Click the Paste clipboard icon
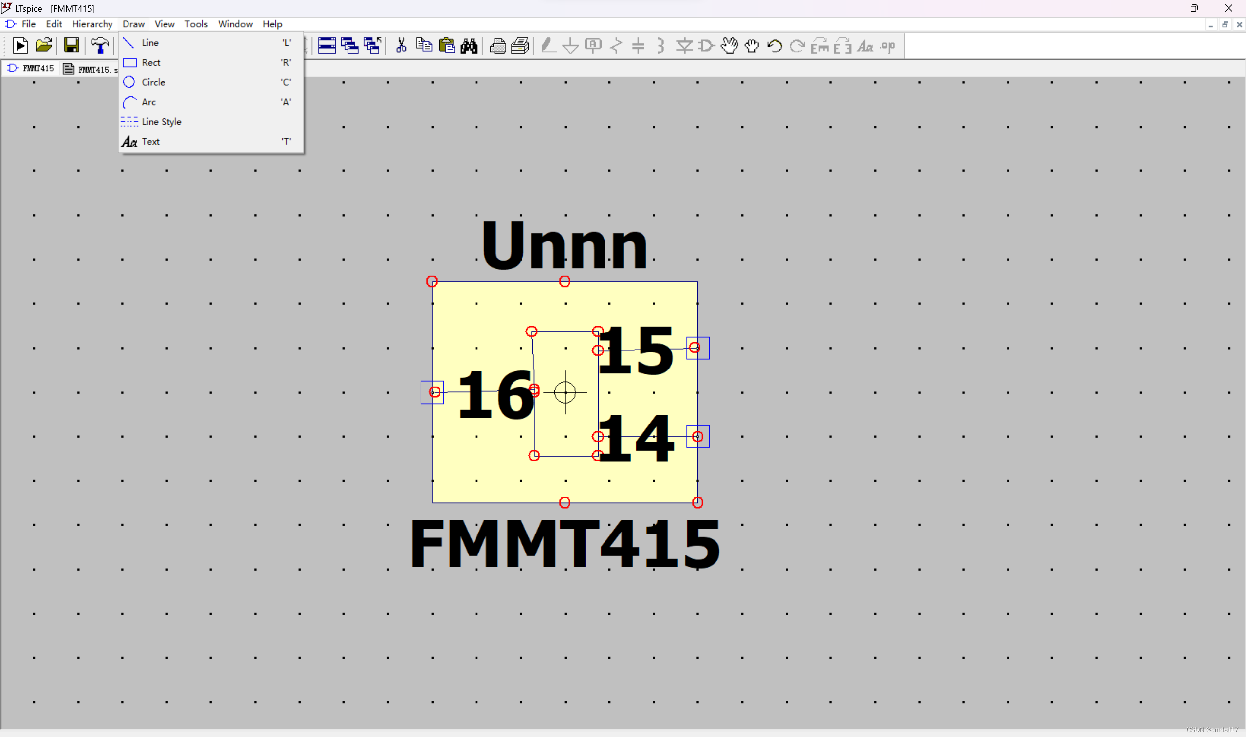1246x737 pixels. 446,46
